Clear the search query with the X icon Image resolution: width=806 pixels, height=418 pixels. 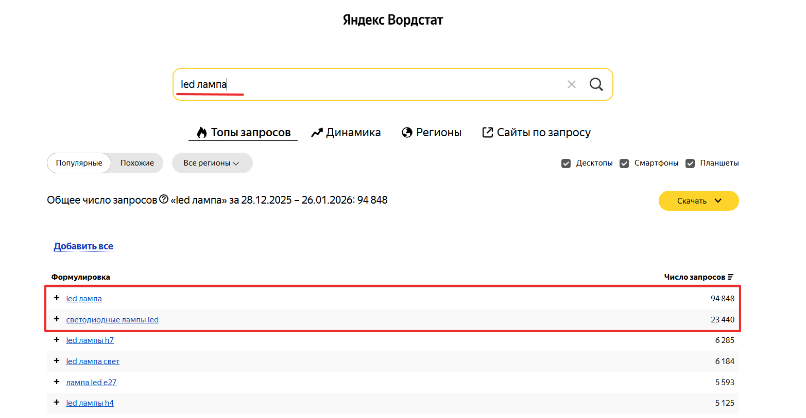571,84
